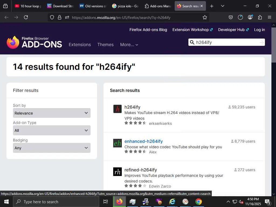Submit search with arrow button
276x207 pixels.
point(262,42)
